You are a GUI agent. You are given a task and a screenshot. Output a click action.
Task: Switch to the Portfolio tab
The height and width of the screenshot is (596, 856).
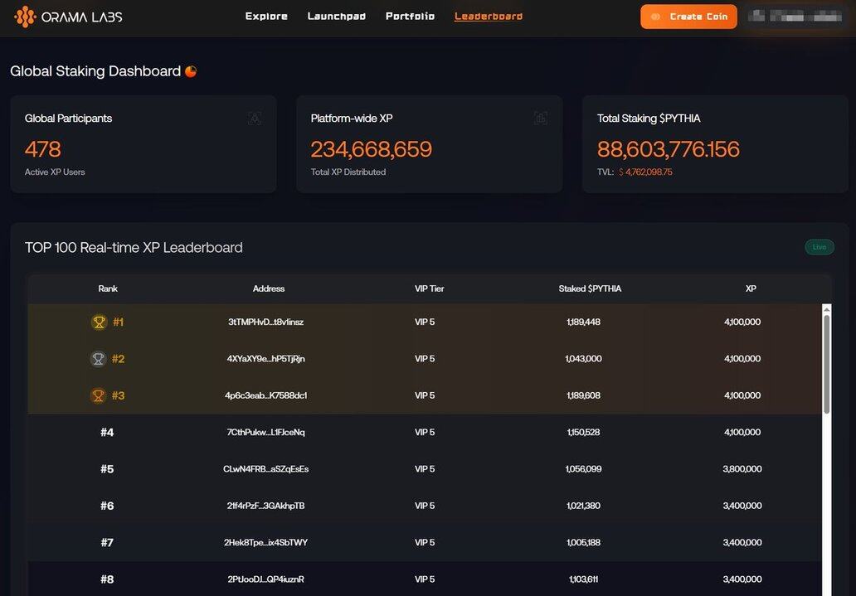pyautogui.click(x=410, y=17)
